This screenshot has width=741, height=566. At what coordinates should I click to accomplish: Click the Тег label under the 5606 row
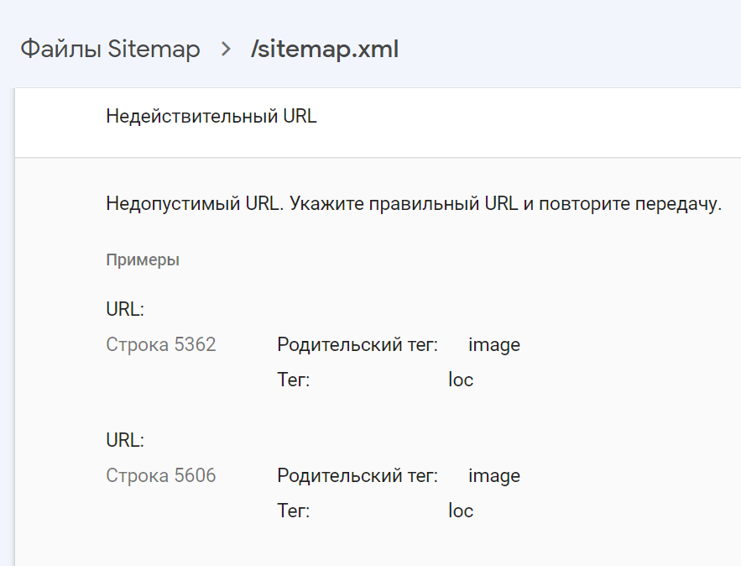[x=294, y=511]
